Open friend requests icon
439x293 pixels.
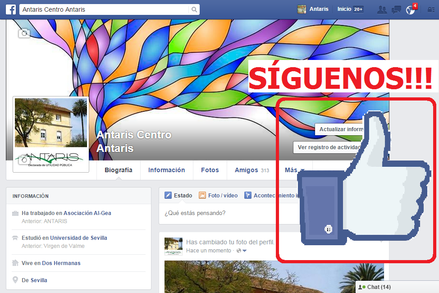click(382, 10)
